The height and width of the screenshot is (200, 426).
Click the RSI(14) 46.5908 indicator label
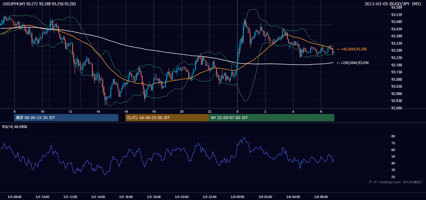point(15,127)
